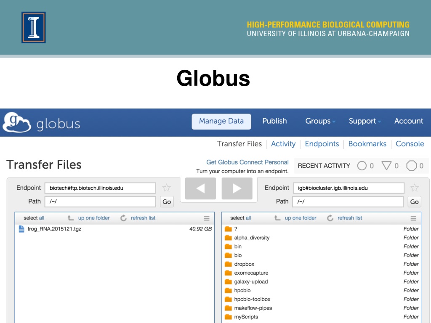Click up one folder in left pane
The height and width of the screenshot is (323, 431).
pos(94,218)
